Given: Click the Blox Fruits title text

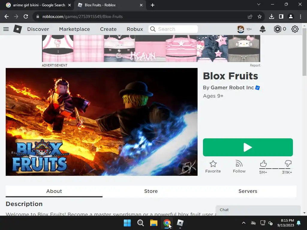Looking at the screenshot, I should [x=231, y=76].
